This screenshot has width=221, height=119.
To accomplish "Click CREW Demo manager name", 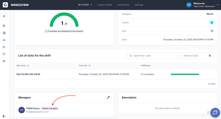I will pyautogui.click(x=33, y=108).
